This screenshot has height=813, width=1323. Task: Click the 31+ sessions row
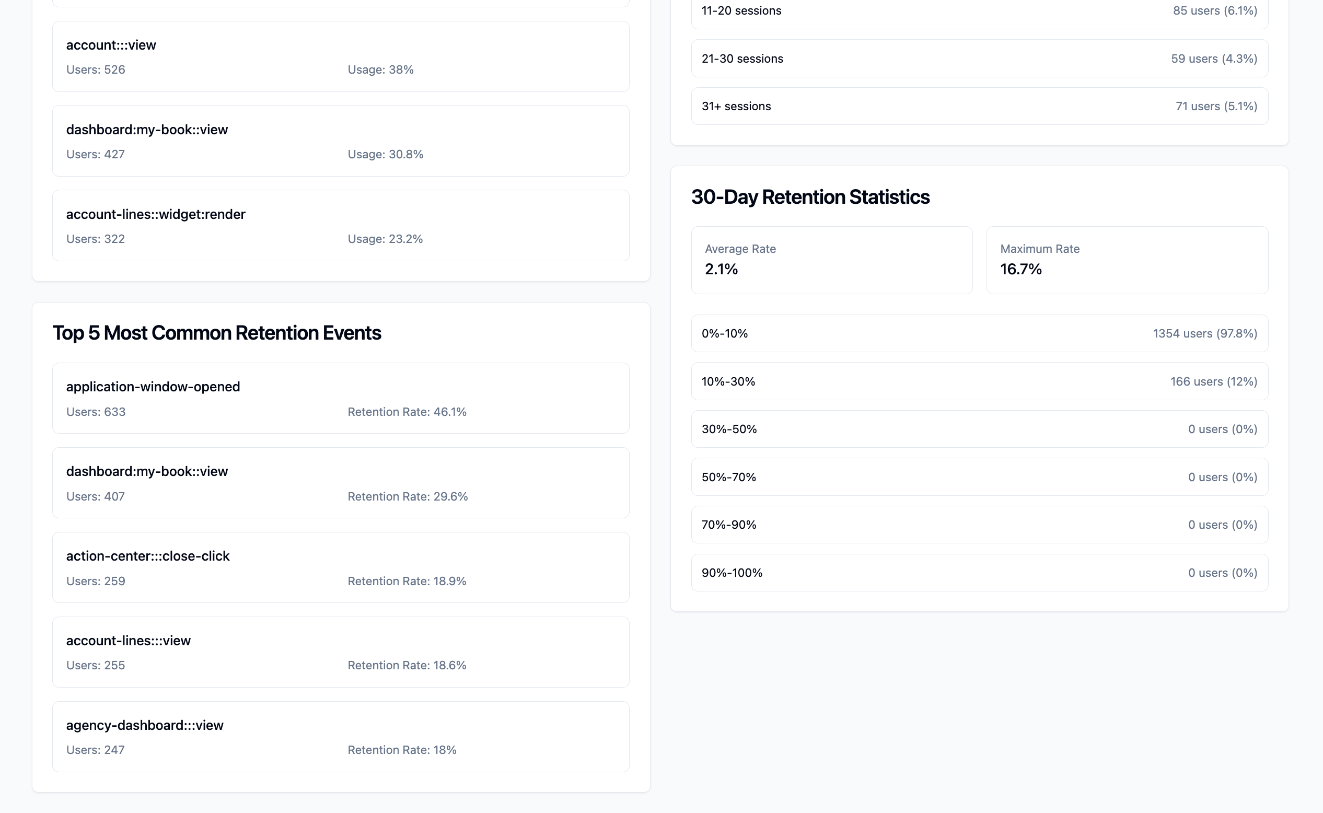point(979,106)
